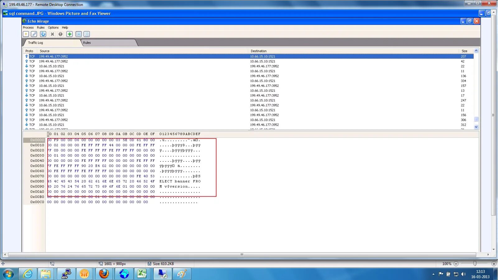Click hex offset 0x00C0 row label

37,202
